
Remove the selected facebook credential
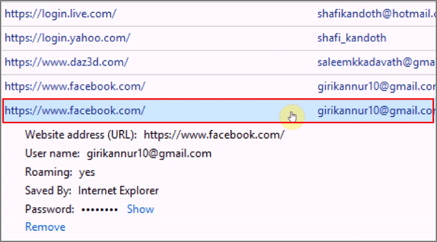pyautogui.click(x=45, y=227)
